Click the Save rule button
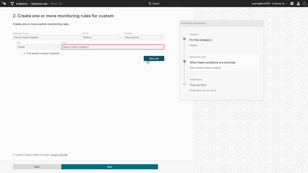This screenshot has height=173, width=308. (154, 59)
